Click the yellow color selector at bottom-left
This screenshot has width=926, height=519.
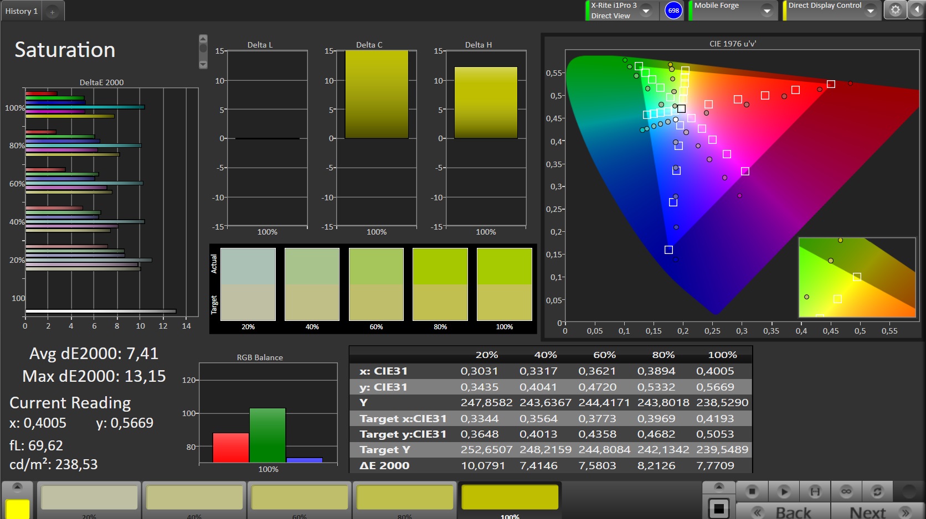[17, 508]
